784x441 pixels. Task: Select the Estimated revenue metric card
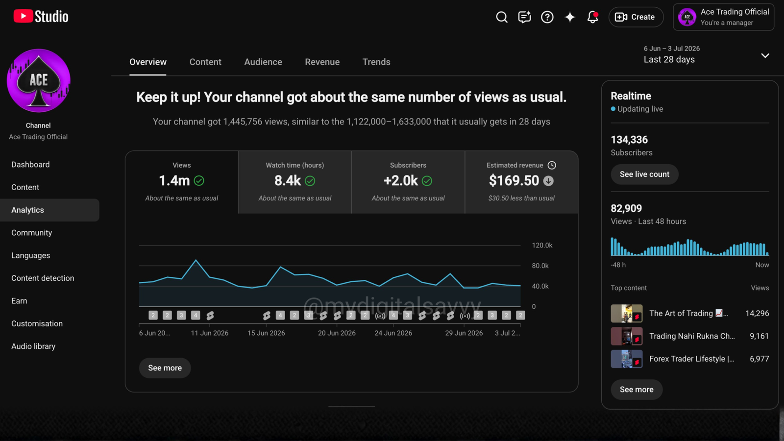pos(521,182)
